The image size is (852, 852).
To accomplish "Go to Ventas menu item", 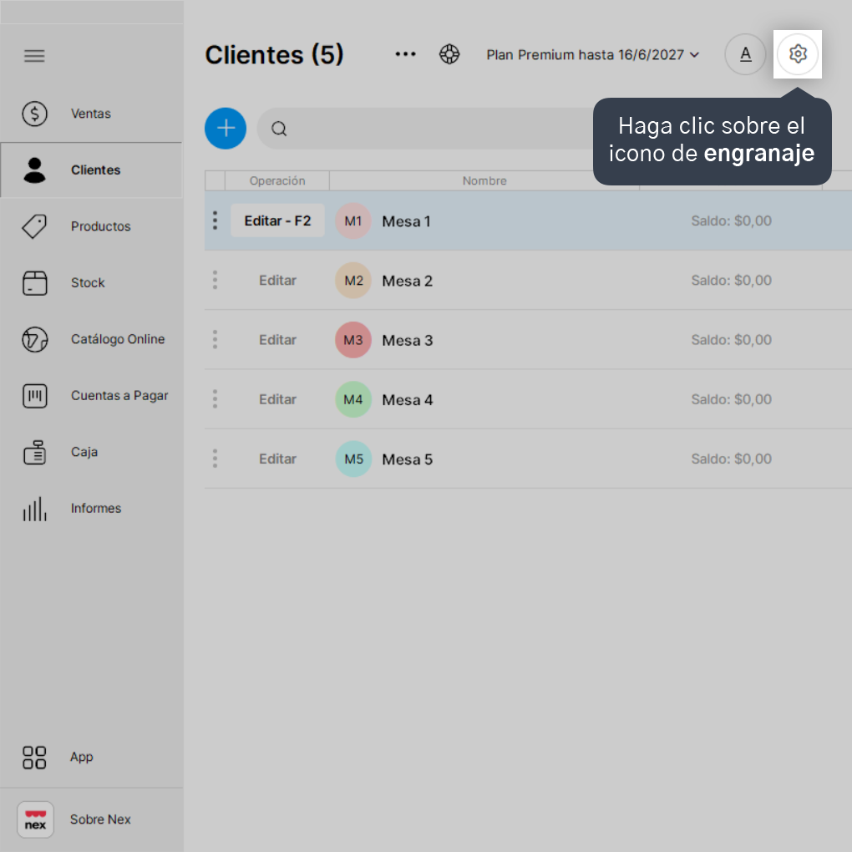I will pyautogui.click(x=91, y=114).
